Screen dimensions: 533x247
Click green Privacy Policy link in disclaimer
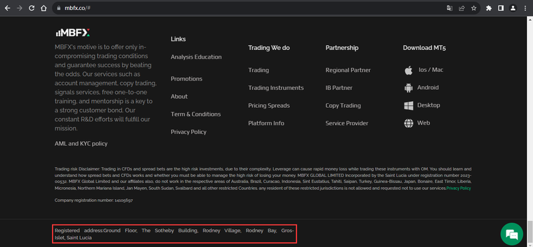coord(458,188)
